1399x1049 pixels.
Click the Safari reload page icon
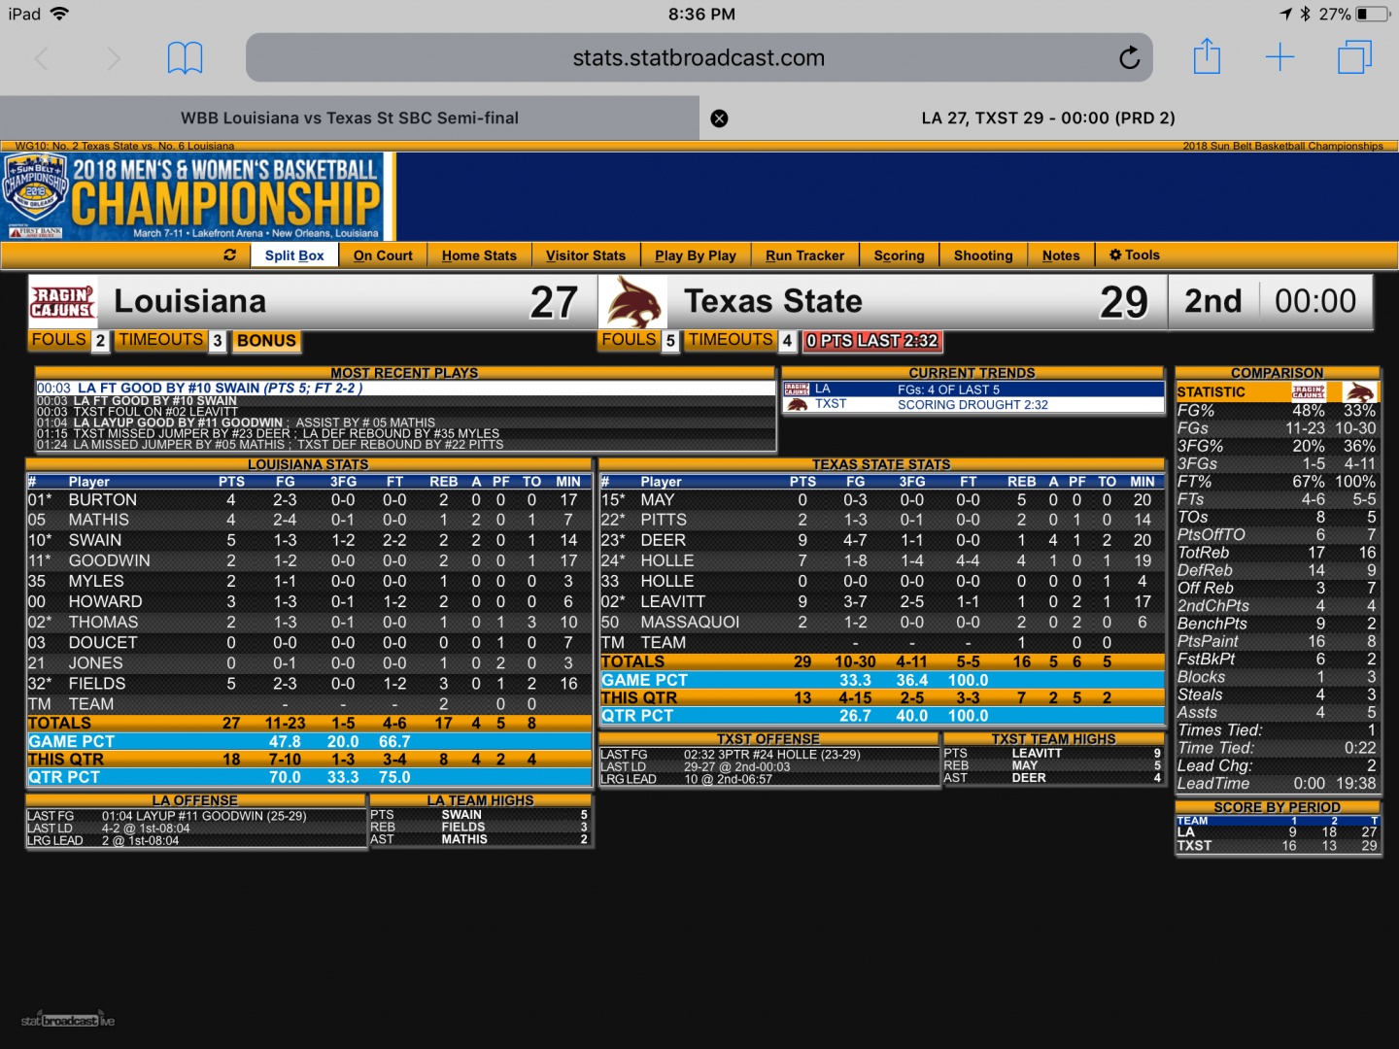pos(1129,58)
